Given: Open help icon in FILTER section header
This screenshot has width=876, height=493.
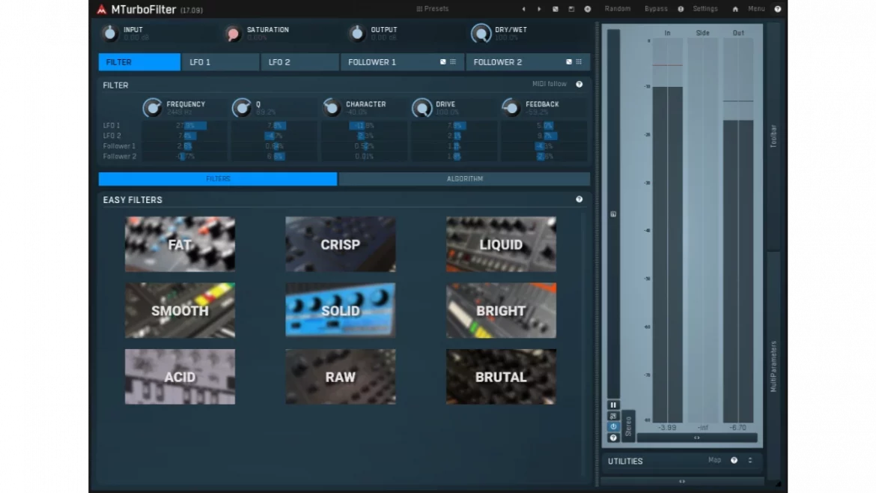Looking at the screenshot, I should tap(580, 85).
